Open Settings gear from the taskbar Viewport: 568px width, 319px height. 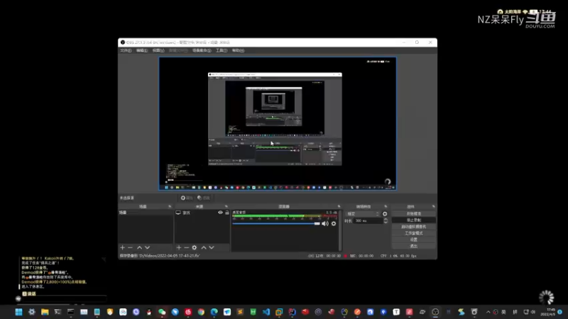pos(32,312)
